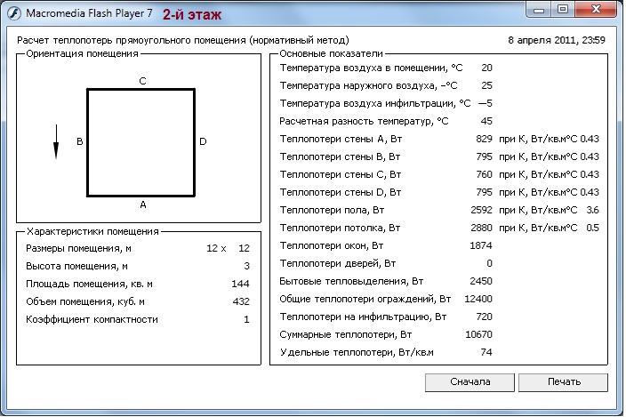This screenshot has width=626, height=417.
Task: Click the Flash Player title bar icon
Action: click(10, 15)
